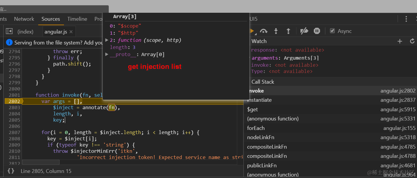This screenshot has width=417, height=178.
Task: Collapse Call Stack section header
Action: point(263,82)
